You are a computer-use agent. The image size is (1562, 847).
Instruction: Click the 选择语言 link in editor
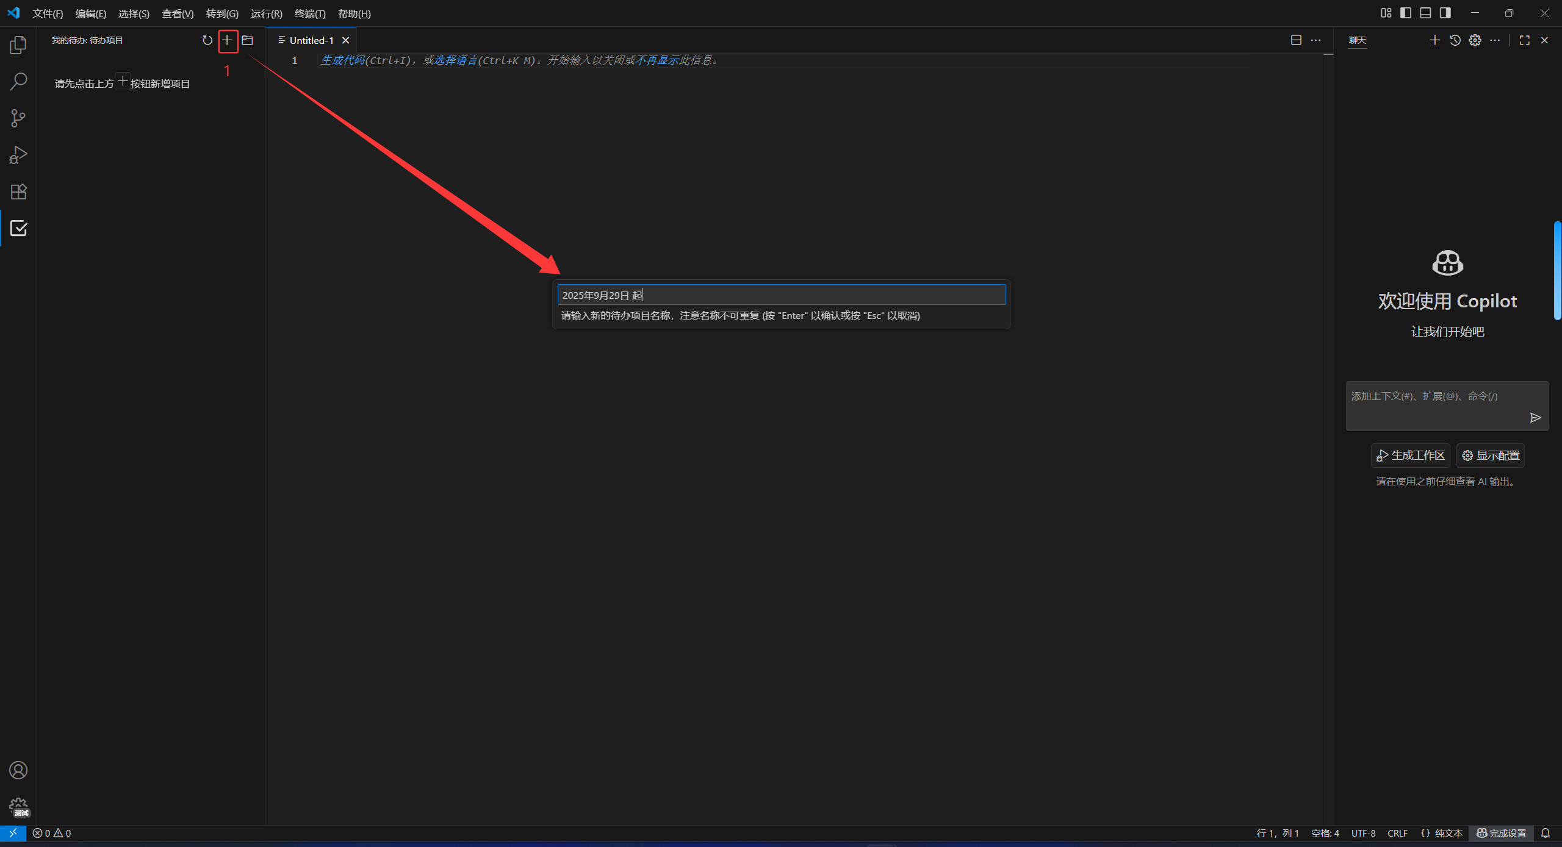pyautogui.click(x=455, y=60)
